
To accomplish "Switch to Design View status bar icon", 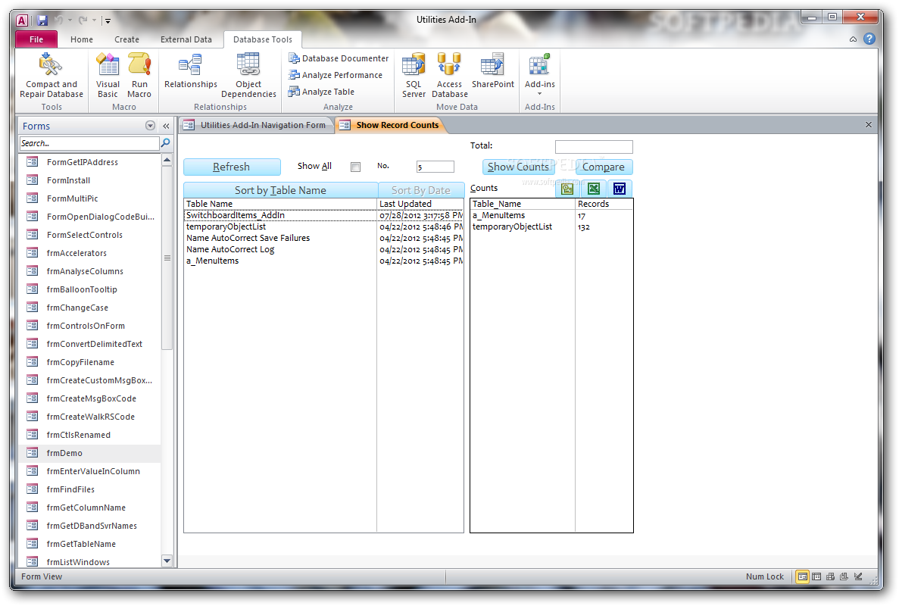I will pyautogui.click(x=858, y=576).
